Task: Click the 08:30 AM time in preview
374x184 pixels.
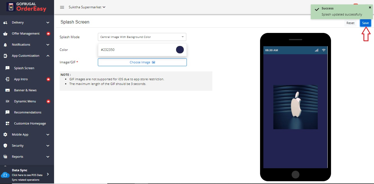Action: pos(272,50)
